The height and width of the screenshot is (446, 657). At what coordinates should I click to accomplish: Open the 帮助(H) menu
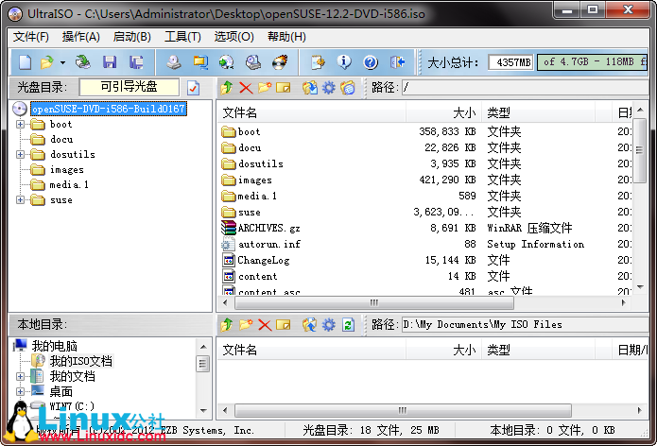click(x=286, y=37)
